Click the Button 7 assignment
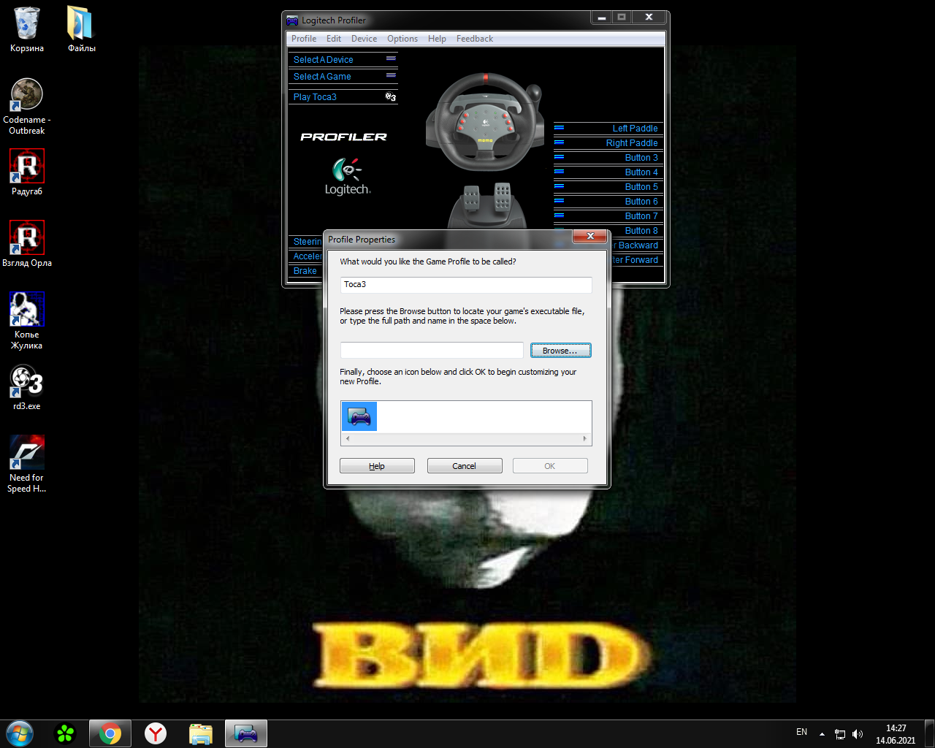Screen dimensions: 935x748 coord(641,216)
